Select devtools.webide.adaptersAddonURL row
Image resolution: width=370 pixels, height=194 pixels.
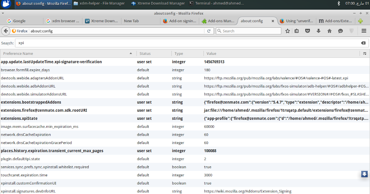coord(185,78)
